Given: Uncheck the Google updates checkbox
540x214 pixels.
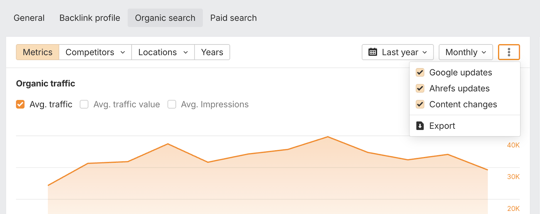Looking at the screenshot, I should click(x=420, y=72).
